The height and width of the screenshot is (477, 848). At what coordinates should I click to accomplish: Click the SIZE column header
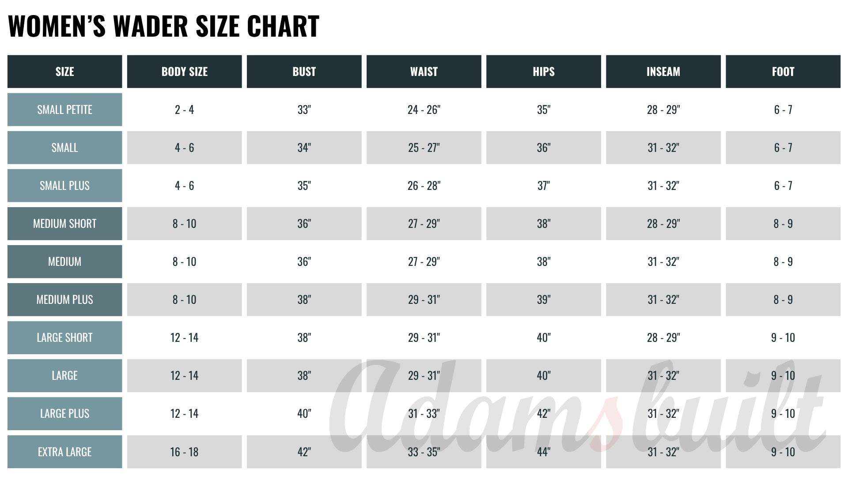(x=64, y=72)
